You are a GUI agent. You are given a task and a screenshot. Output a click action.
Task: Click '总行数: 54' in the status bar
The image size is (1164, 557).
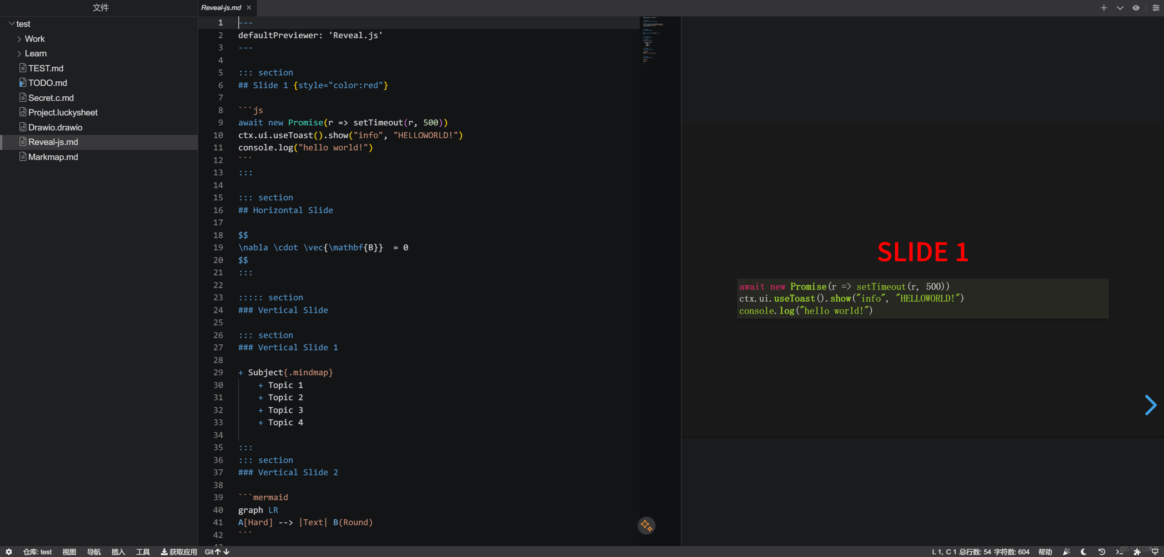tap(975, 552)
